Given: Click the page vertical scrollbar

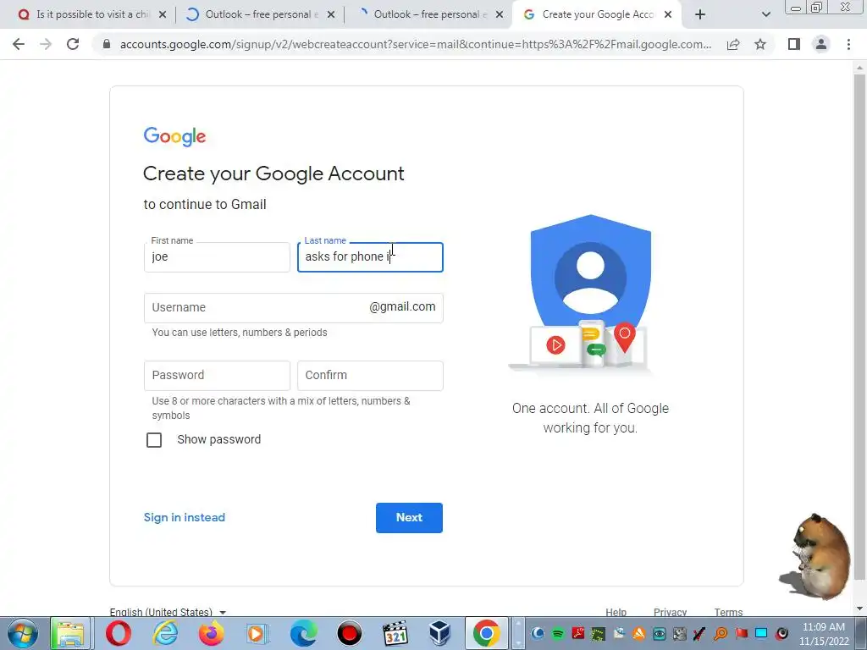Looking at the screenshot, I should (859, 326).
